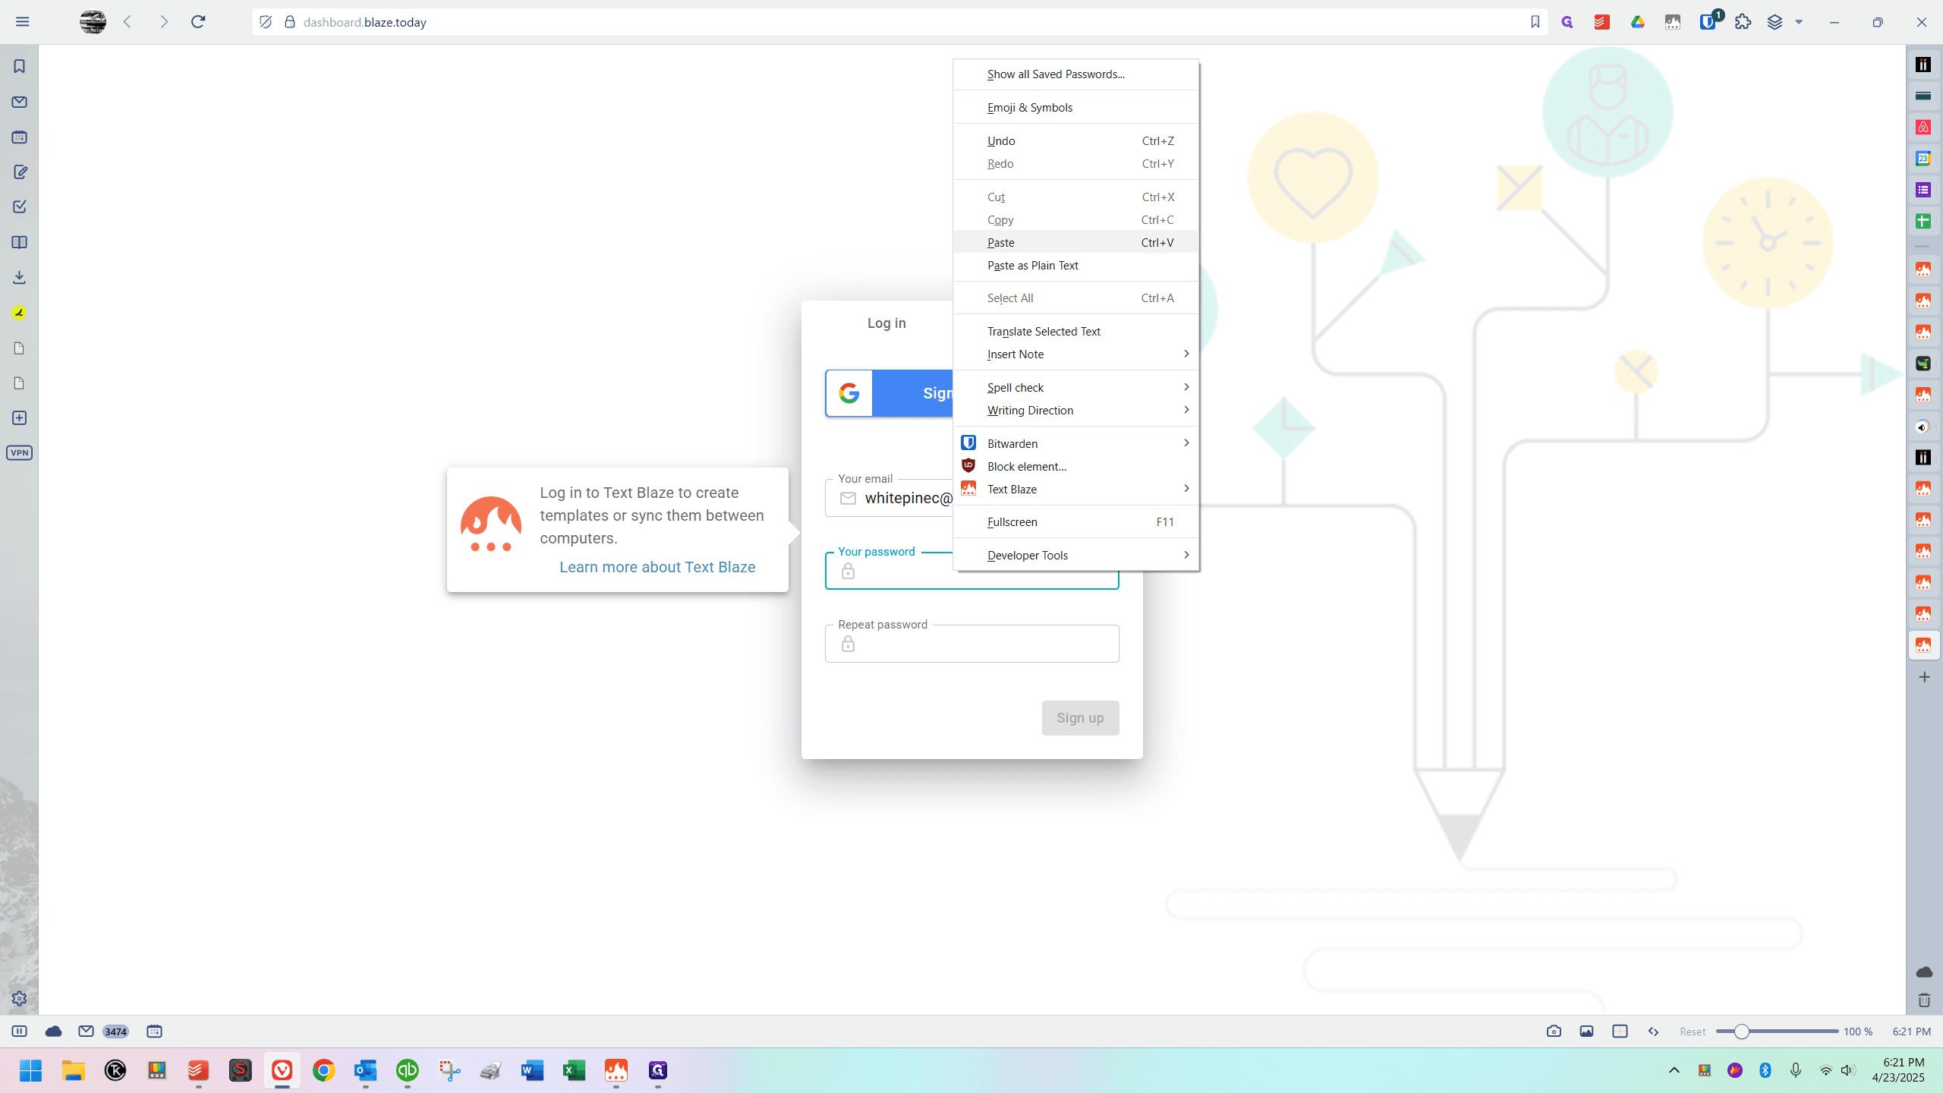Screen dimensions: 1943x1093
Task: Expand Developer Tools submenu
Action: pos(1075,555)
